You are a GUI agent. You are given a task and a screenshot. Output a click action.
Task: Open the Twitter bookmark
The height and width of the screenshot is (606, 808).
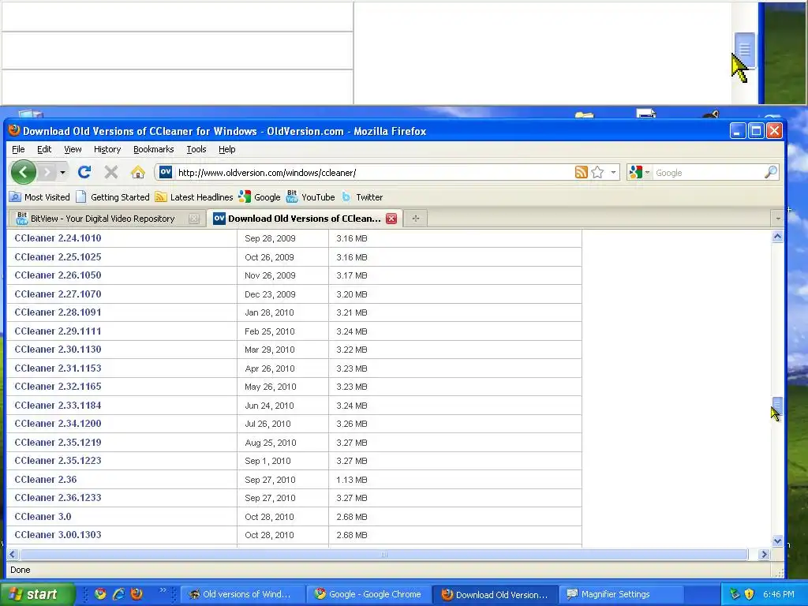coord(361,196)
